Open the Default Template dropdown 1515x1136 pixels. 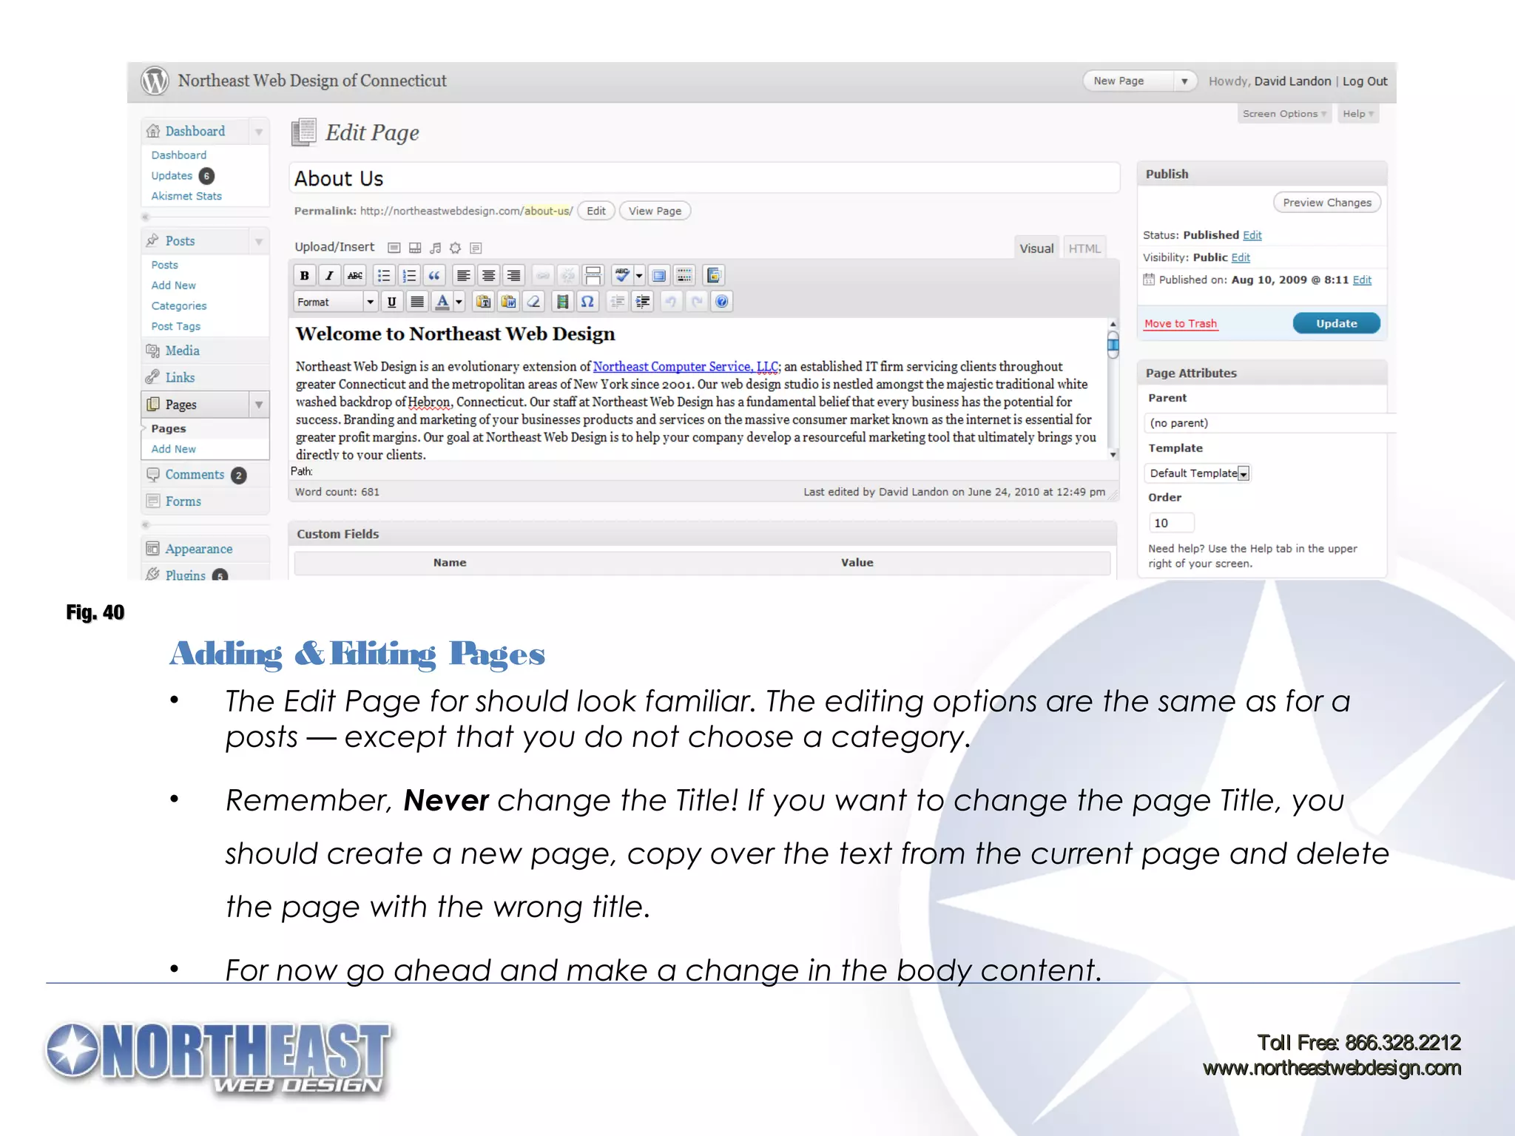tap(1197, 473)
